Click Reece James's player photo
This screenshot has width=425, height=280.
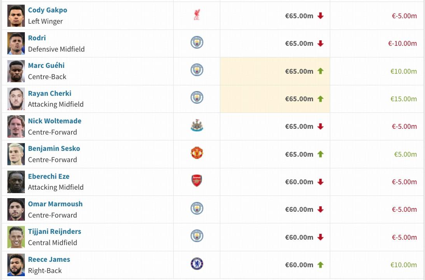[16, 265]
